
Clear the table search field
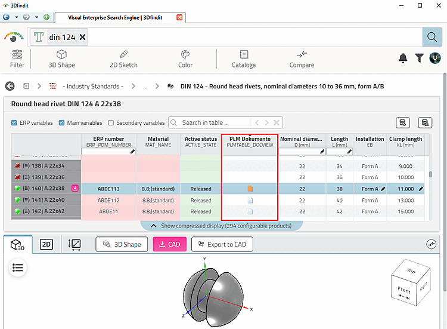pos(276,123)
